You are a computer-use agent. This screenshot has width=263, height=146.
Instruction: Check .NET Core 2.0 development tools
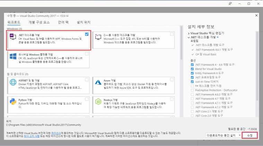[x=192, y=116]
